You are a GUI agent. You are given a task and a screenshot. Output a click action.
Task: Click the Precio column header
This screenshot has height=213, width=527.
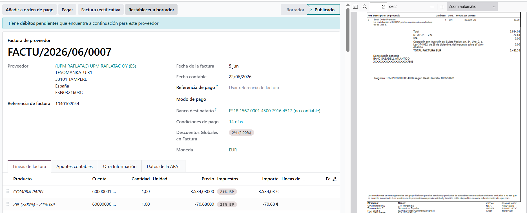(208, 179)
